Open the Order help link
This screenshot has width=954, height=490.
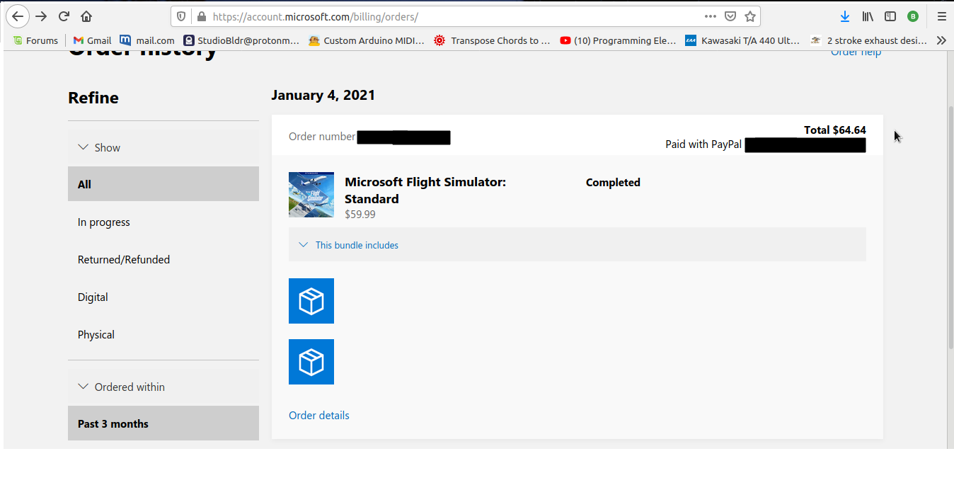tap(856, 52)
